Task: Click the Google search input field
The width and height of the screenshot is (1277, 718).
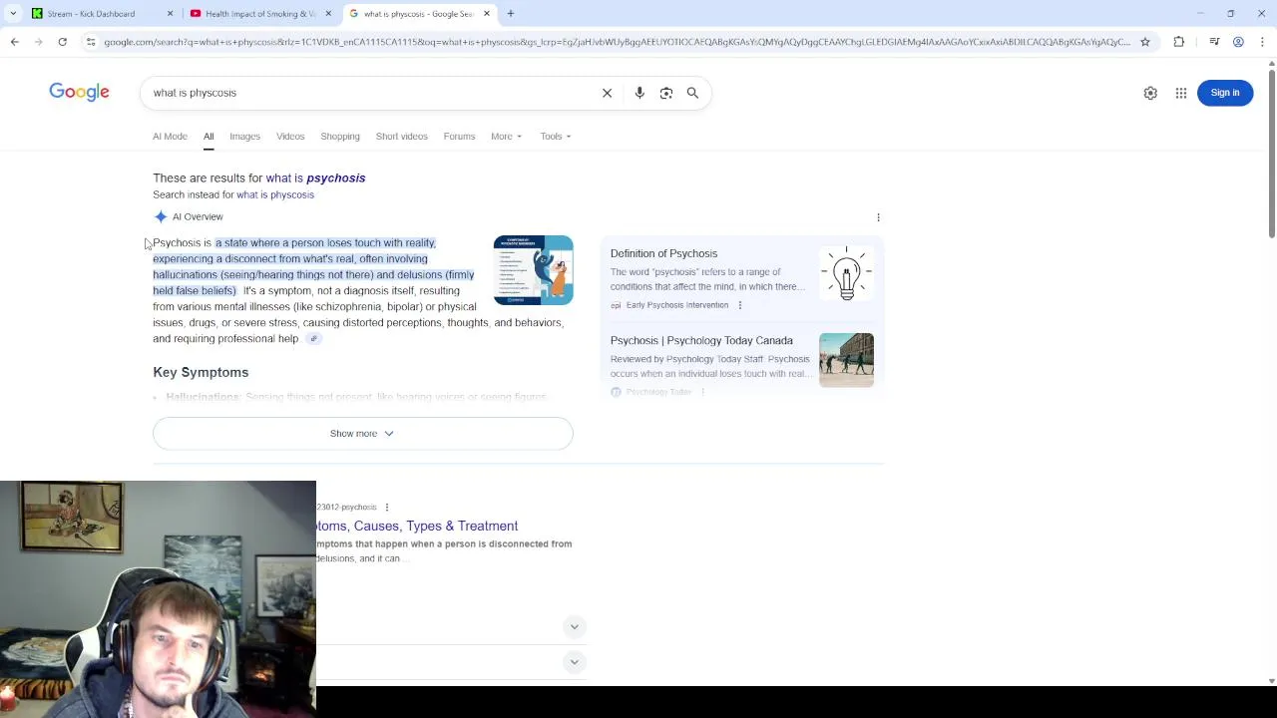Action: click(x=369, y=93)
